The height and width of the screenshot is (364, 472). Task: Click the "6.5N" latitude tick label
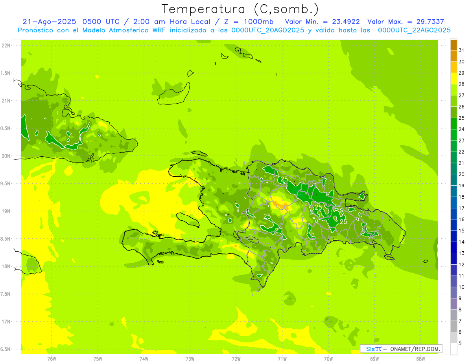6,349
